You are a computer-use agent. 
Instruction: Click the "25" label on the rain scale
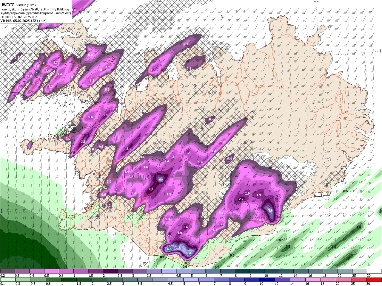(x=353, y=284)
